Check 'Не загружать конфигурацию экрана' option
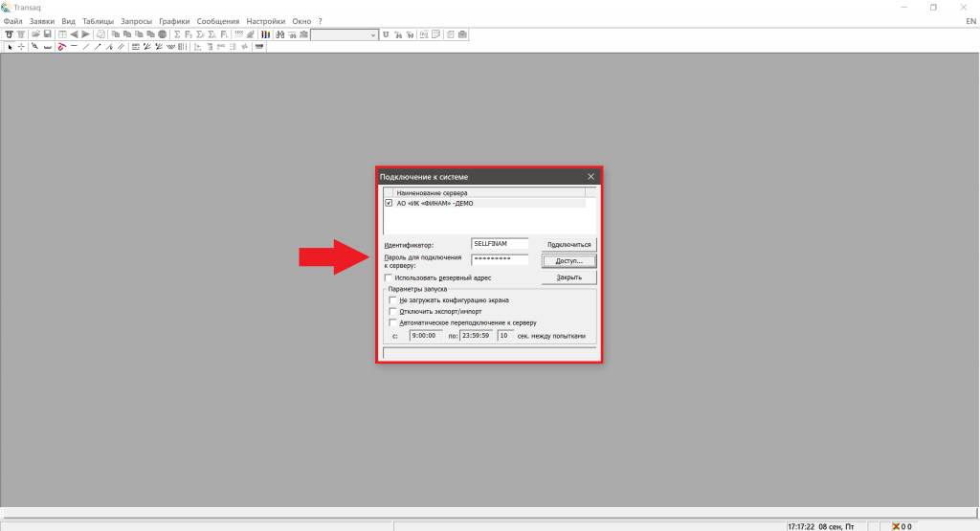 click(x=392, y=300)
